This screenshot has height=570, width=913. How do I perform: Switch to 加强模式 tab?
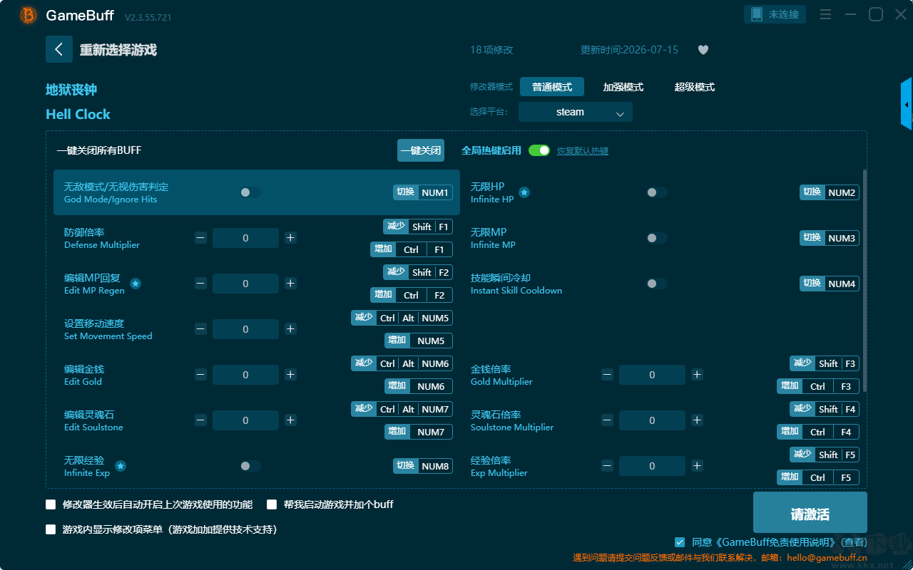pyautogui.click(x=623, y=87)
